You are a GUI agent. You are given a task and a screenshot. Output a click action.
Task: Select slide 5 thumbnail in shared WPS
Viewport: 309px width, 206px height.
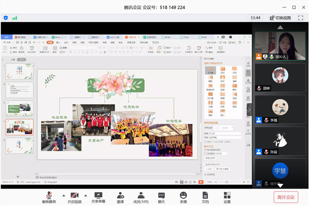pos(20,145)
